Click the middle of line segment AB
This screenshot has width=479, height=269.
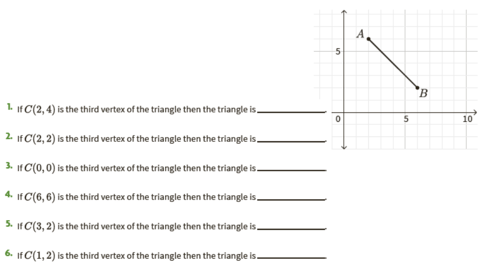coord(393,64)
